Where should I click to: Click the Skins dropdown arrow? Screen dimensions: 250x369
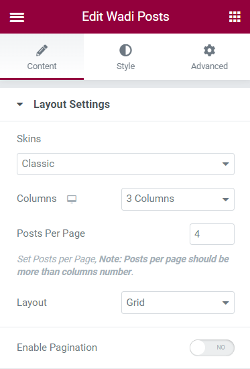(226, 164)
